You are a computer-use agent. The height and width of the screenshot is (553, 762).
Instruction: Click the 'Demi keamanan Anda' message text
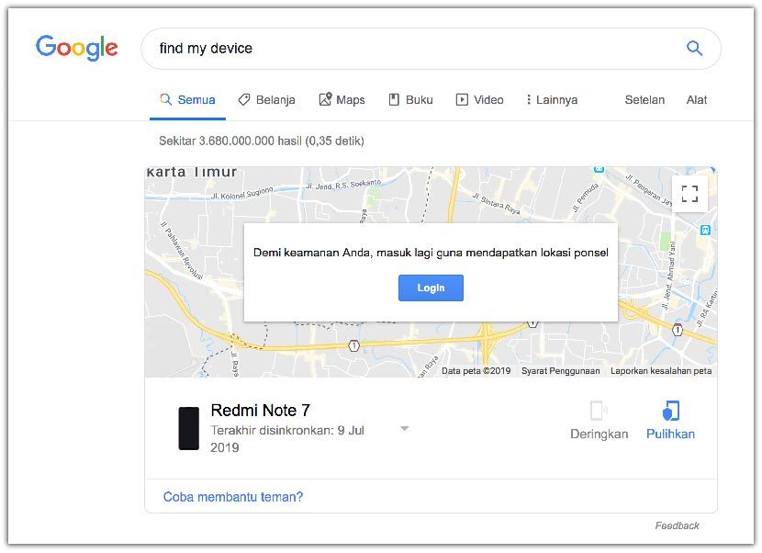coord(431,253)
